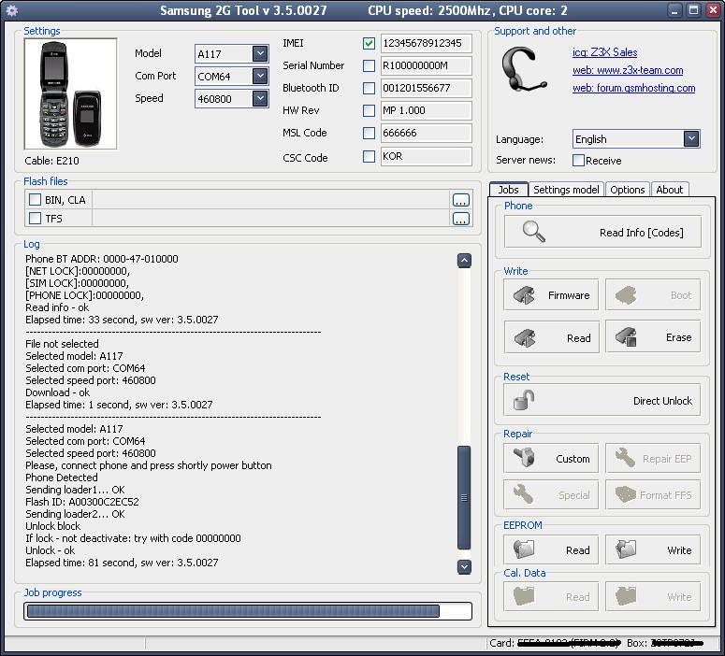Open the icq: Z3X Sales link
The width and height of the screenshot is (725, 656).
point(604,52)
